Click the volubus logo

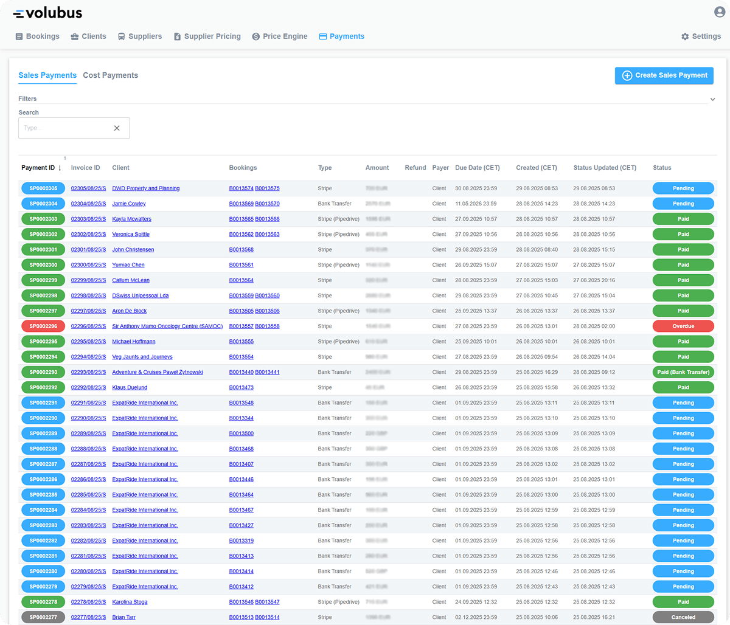[x=47, y=13]
